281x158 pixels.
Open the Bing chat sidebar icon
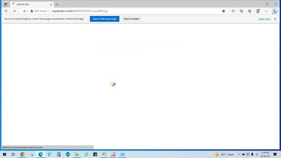[274, 11]
